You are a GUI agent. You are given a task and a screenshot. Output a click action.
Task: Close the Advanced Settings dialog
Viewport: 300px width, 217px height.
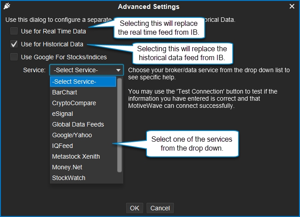click(x=292, y=6)
